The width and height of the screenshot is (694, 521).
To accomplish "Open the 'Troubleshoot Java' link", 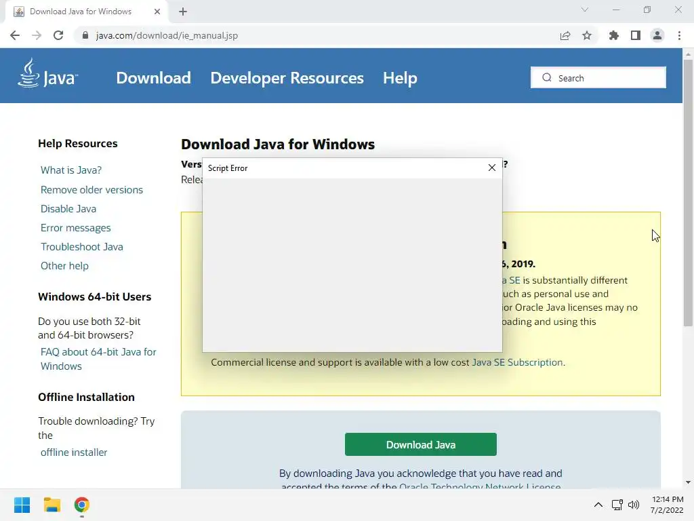I will (82, 247).
